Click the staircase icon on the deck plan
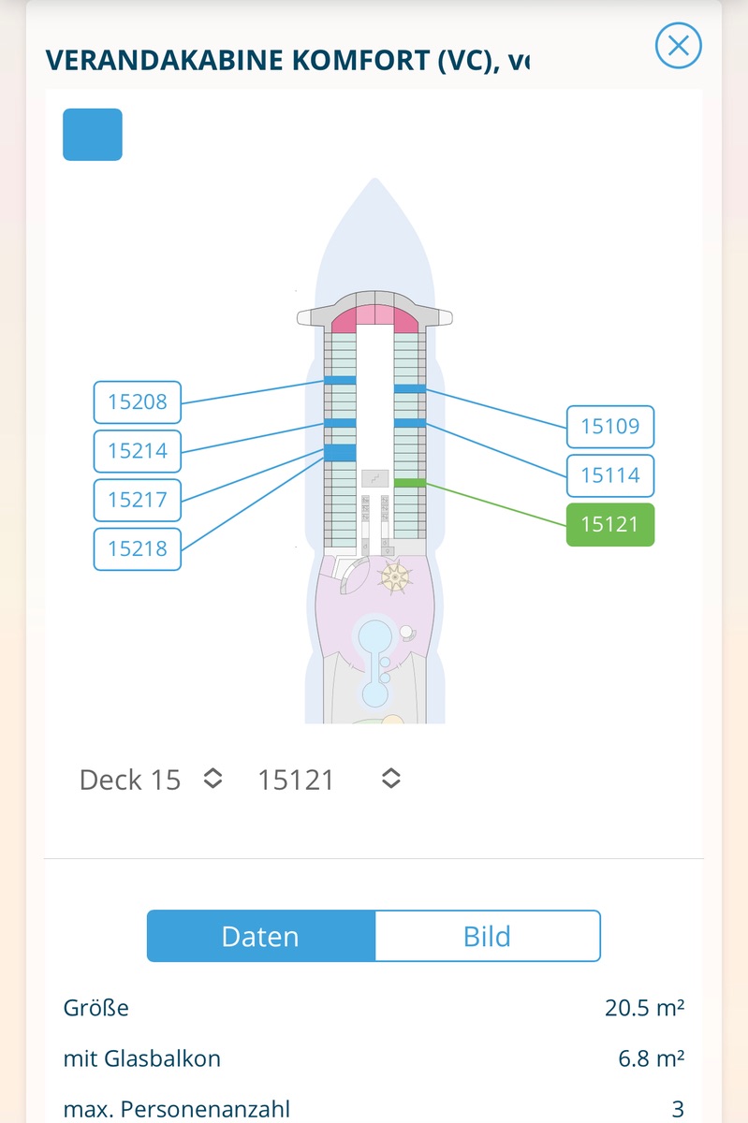 click(x=374, y=477)
